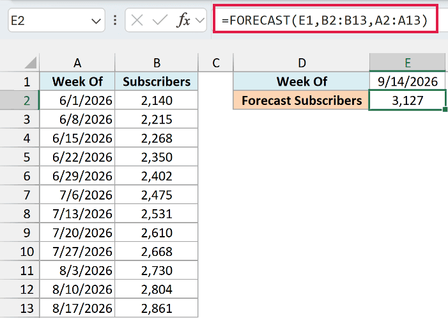448x318 pixels.
Task: Select cell with value 2,140
Action: (x=157, y=100)
